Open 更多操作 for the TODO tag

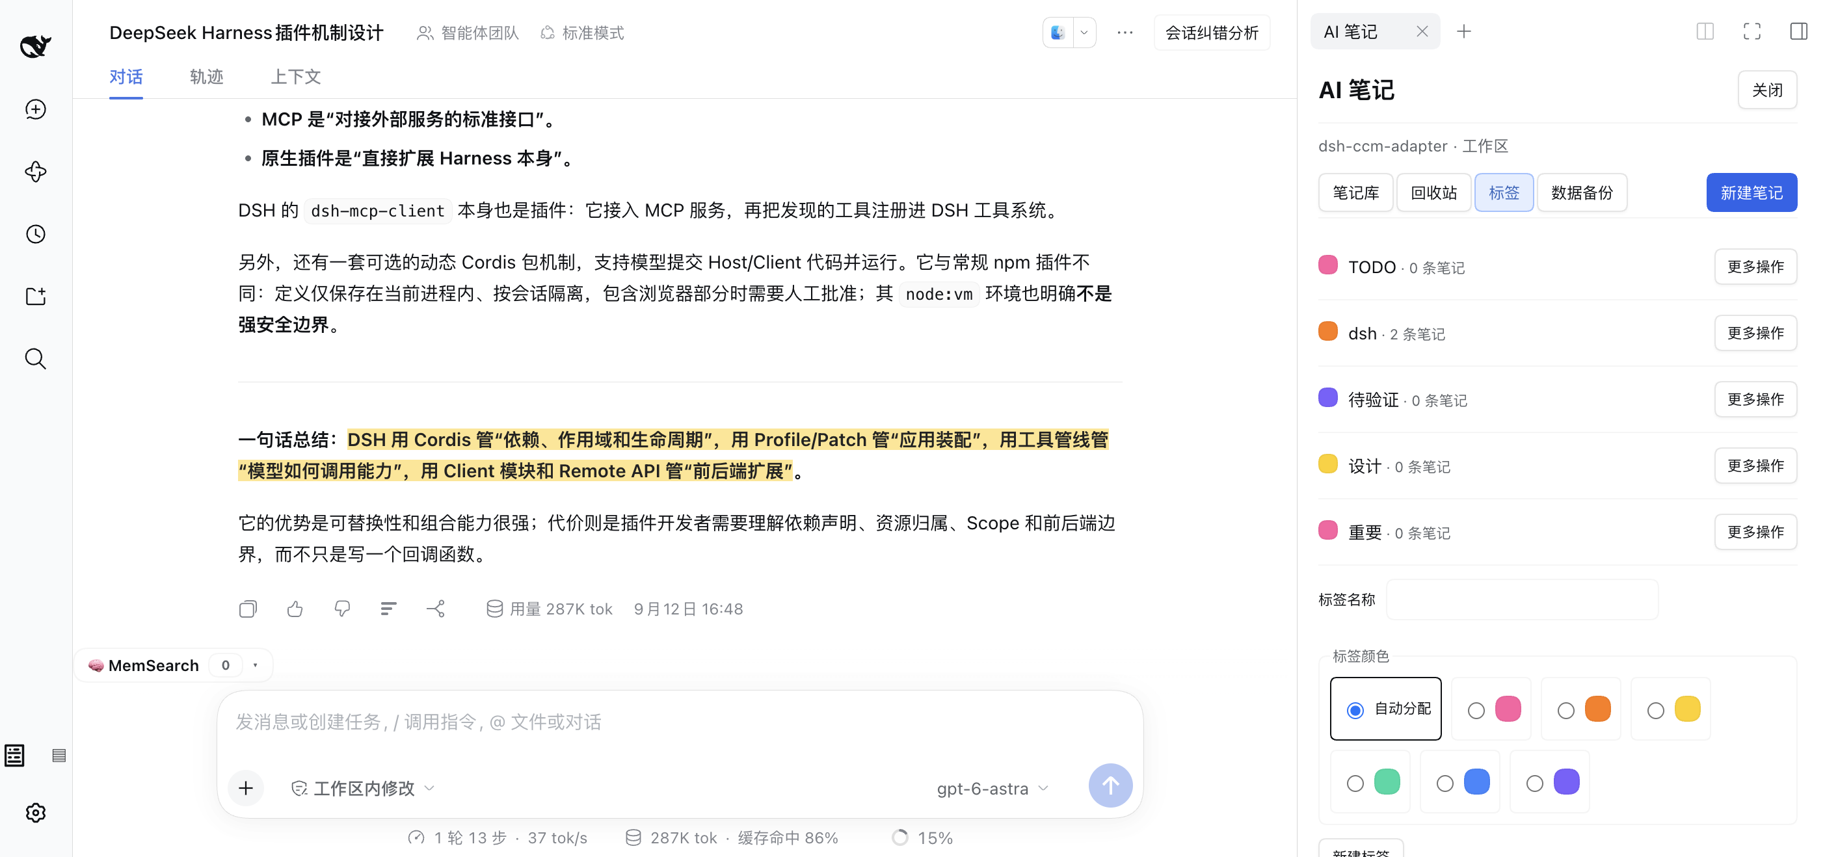pos(1755,267)
